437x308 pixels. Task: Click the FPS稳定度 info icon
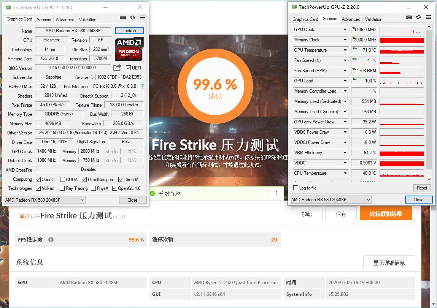[x=51, y=240]
